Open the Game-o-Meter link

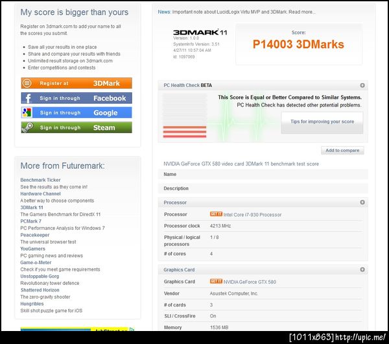coord(36,262)
